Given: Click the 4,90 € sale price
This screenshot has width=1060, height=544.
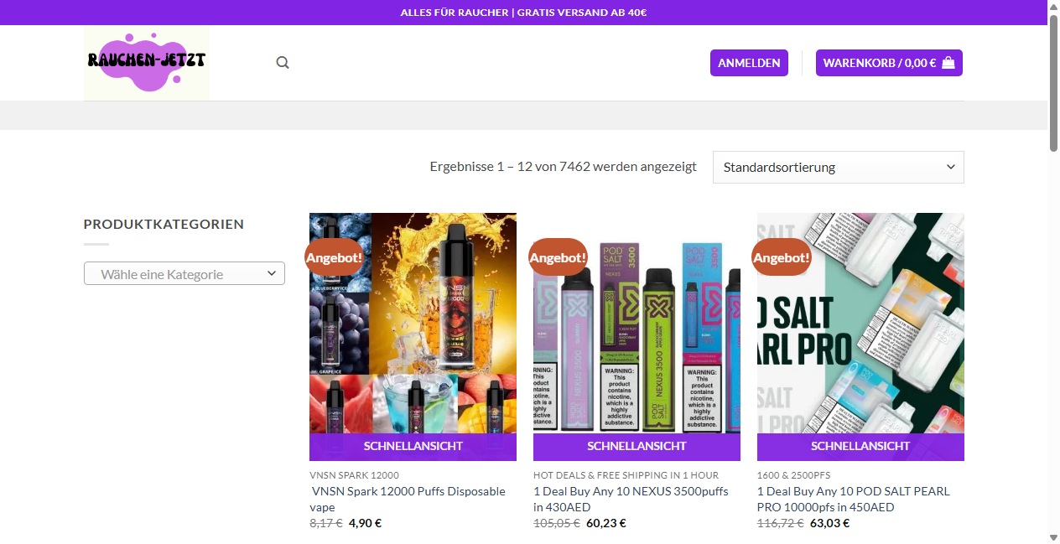Looking at the screenshot, I should [x=365, y=523].
